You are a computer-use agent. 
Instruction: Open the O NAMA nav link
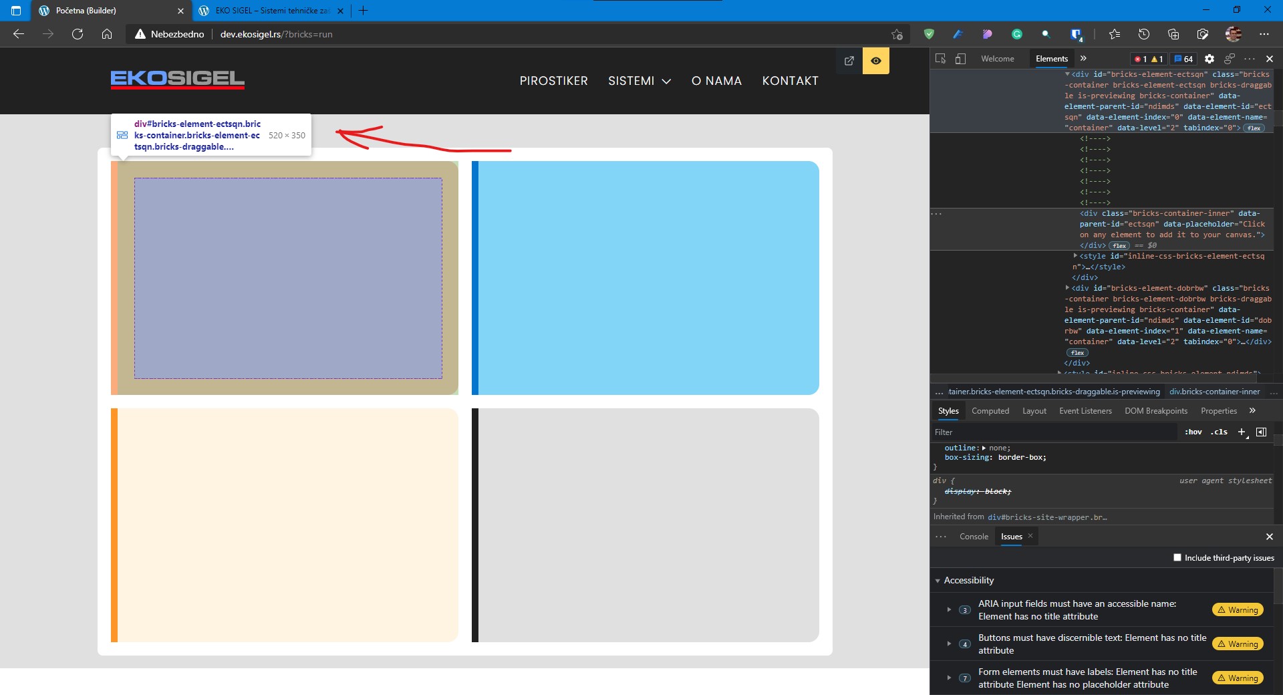click(716, 81)
